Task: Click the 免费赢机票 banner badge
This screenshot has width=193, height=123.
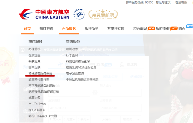Action: (x=103, y=14)
